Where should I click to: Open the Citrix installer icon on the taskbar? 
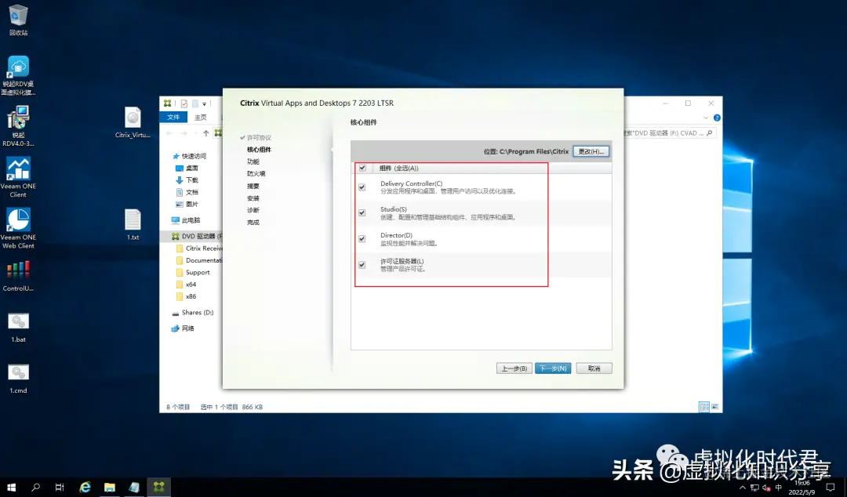pyautogui.click(x=158, y=486)
